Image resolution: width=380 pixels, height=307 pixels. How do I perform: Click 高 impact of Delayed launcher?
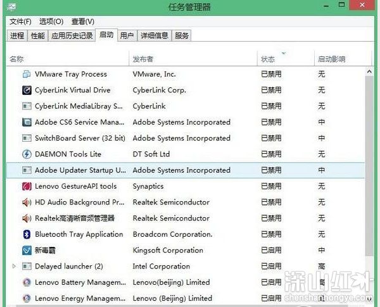tap(322, 266)
